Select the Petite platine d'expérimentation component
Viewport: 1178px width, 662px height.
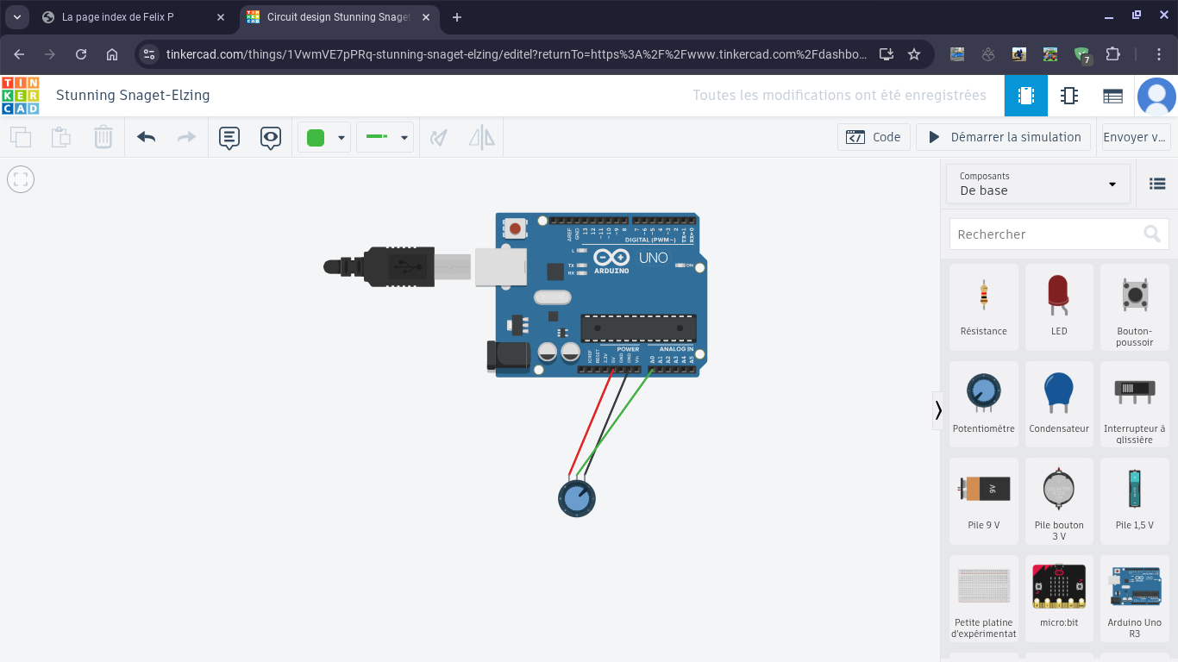point(984,598)
